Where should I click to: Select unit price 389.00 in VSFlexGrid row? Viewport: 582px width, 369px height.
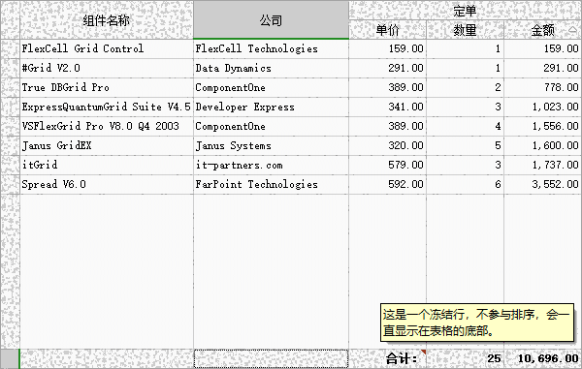click(387, 126)
